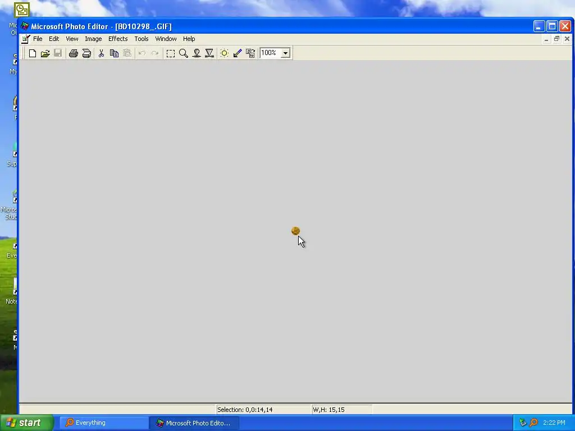The image size is (575, 431).
Task: Click the desktop icon at top-left corner
Action: point(22,10)
